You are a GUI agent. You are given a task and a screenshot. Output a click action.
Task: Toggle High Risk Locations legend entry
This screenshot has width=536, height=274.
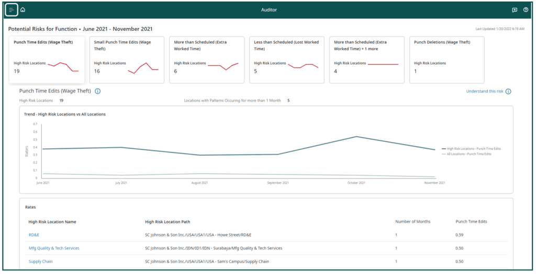[471, 149]
